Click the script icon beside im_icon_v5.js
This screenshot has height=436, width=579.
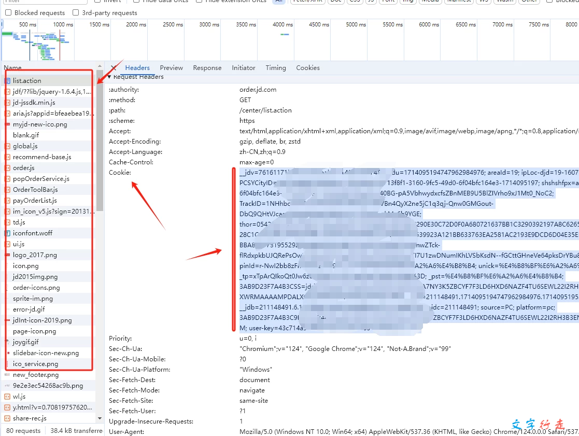(7, 211)
